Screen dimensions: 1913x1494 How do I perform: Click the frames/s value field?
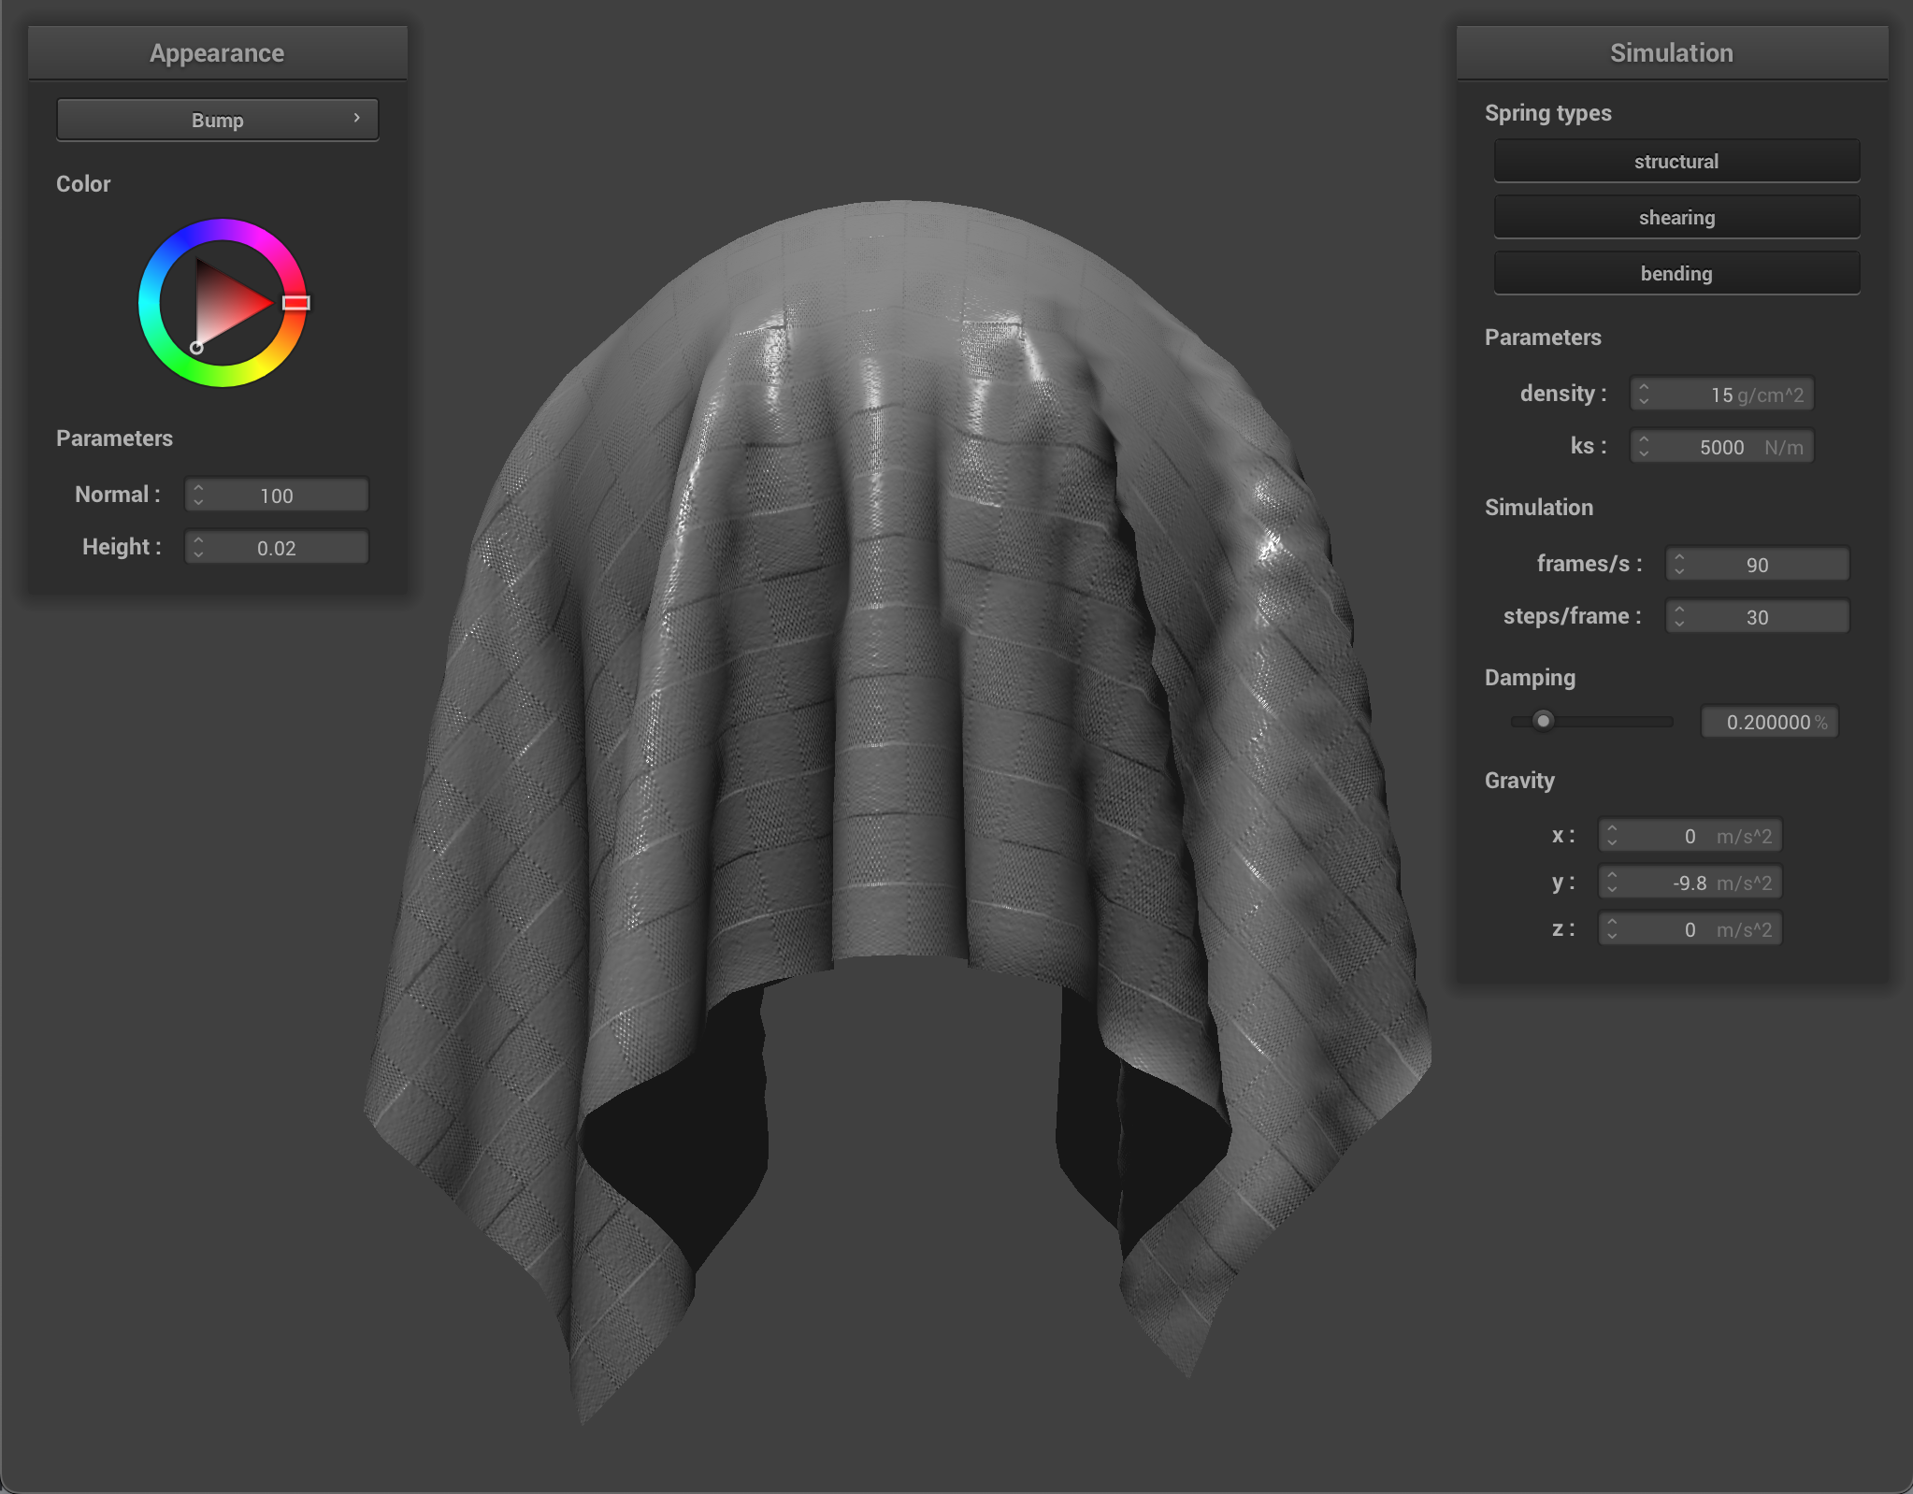[1758, 564]
